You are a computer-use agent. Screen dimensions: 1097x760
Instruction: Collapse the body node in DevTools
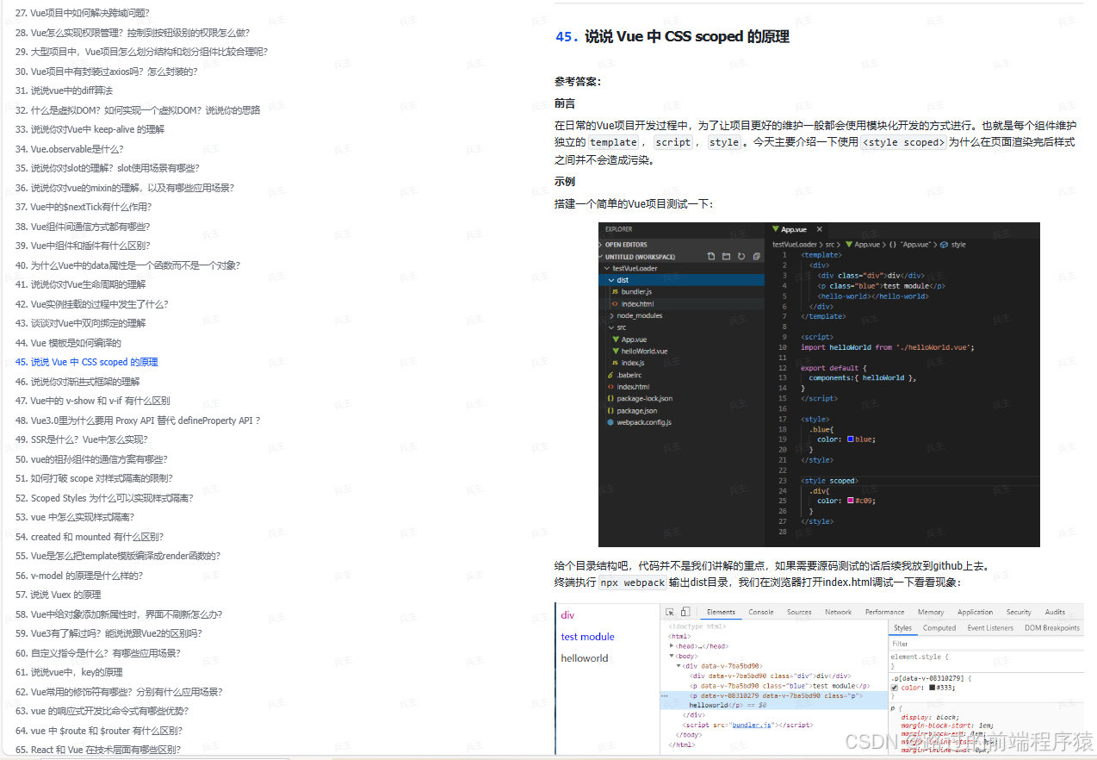672,656
